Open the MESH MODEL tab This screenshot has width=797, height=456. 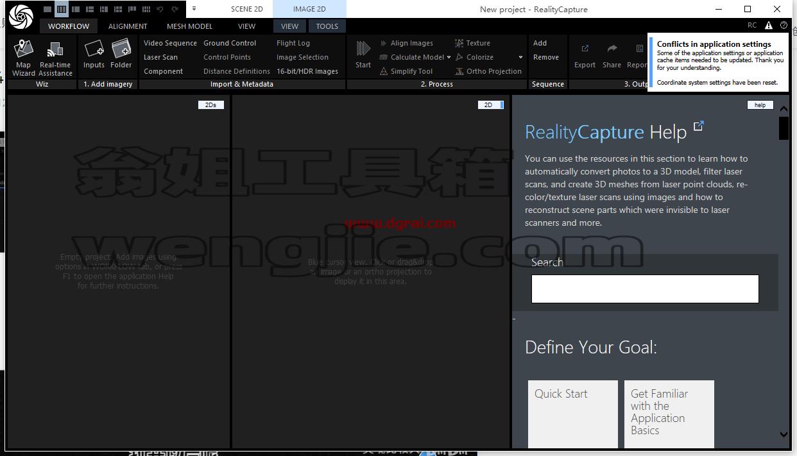189,26
